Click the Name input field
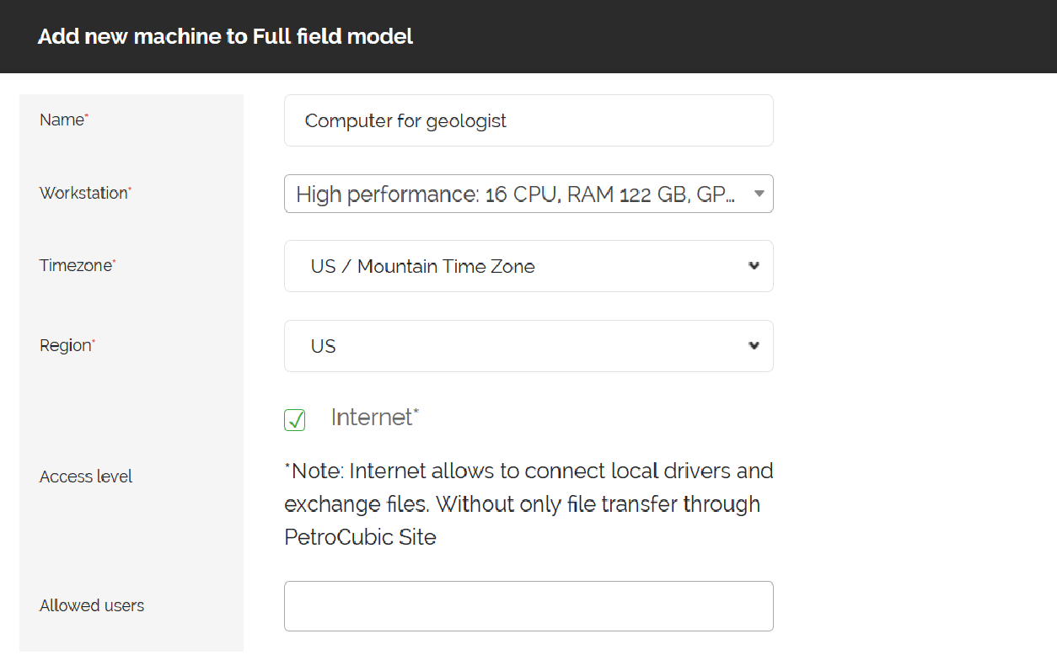 tap(528, 120)
